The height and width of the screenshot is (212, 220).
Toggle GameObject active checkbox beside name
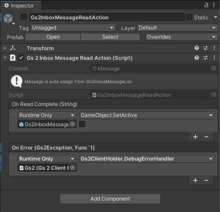click(24, 17)
